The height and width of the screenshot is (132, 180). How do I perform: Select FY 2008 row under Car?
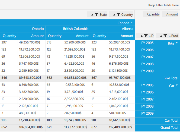coord(145,106)
